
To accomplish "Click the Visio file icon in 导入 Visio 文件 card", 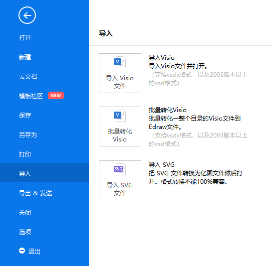I will tap(120, 62).
